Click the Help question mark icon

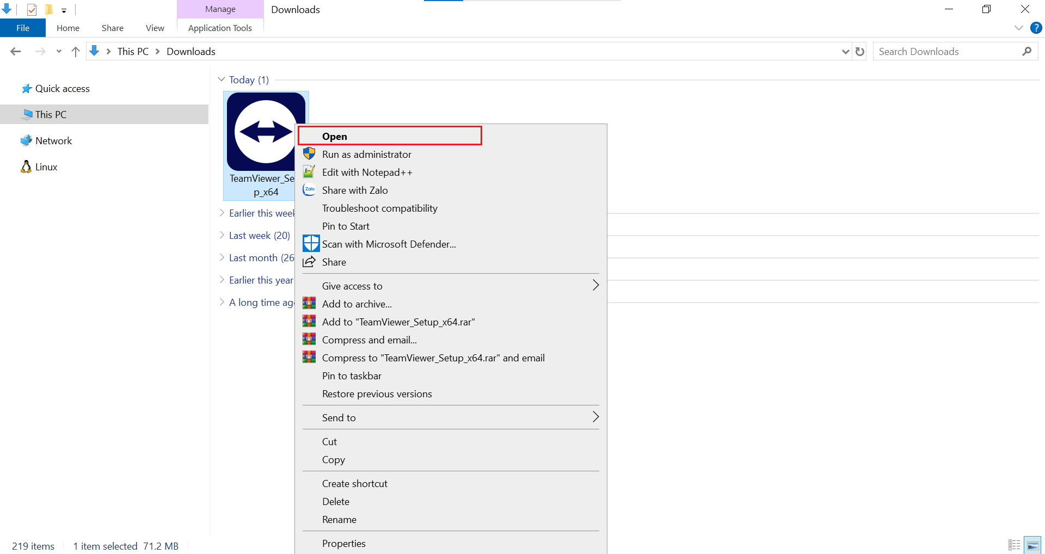[x=1036, y=28]
